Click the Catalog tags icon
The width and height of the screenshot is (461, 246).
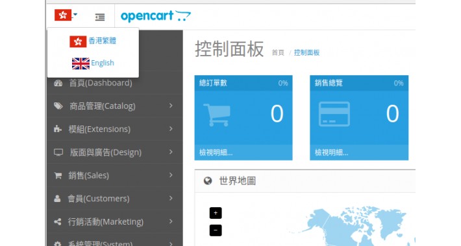pos(58,106)
